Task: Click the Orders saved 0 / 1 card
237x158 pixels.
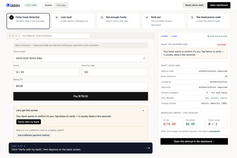Action: pos(217,122)
